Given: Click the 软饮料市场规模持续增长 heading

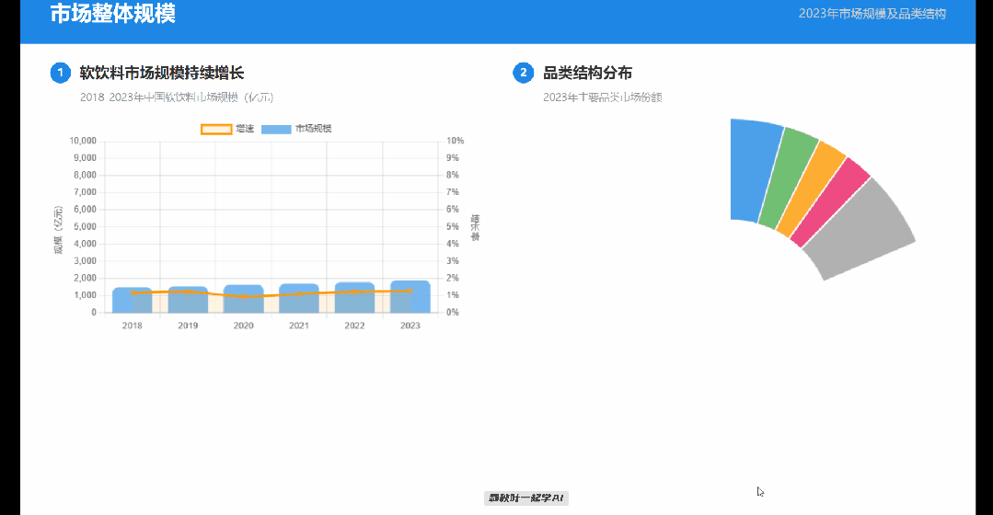Looking at the screenshot, I should point(162,73).
